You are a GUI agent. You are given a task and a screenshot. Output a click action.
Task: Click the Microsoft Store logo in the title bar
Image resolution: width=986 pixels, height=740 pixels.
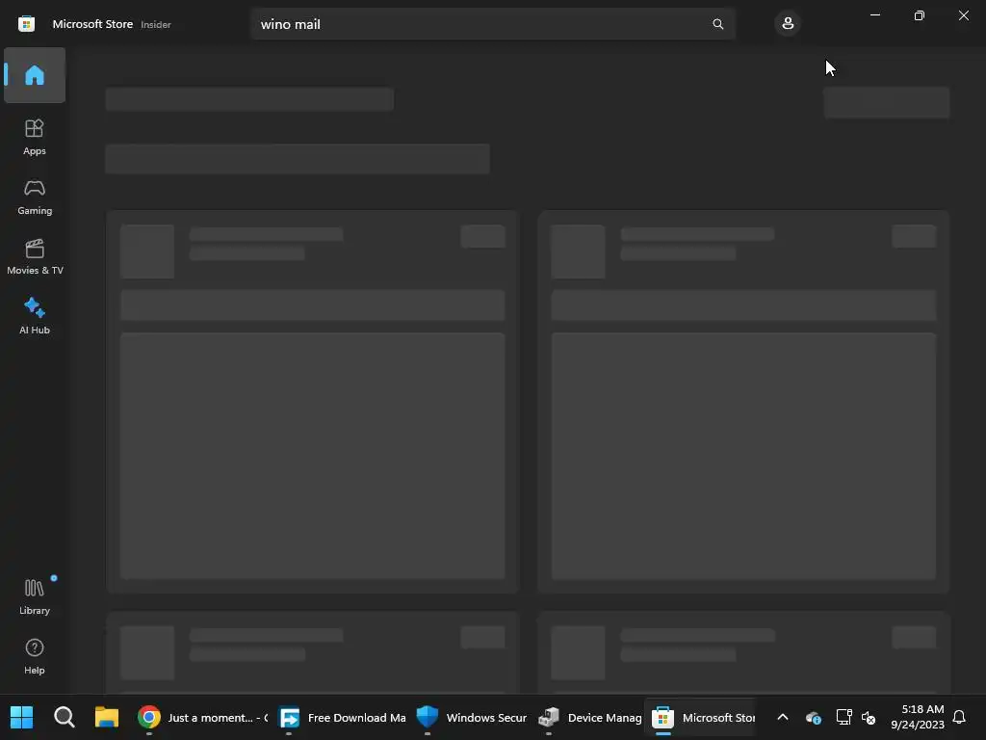pos(26,24)
